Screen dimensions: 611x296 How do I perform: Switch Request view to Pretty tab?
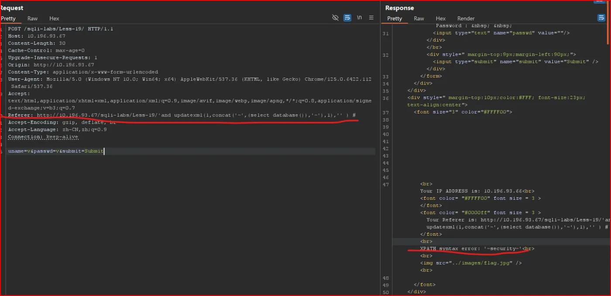click(8, 18)
